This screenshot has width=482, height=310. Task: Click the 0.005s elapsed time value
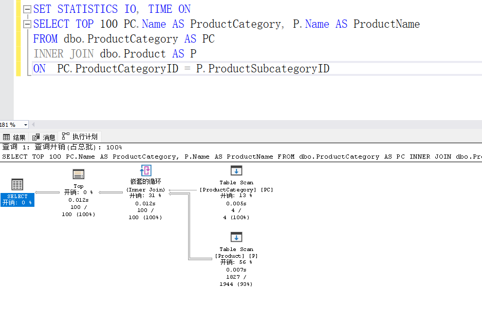coord(236,203)
